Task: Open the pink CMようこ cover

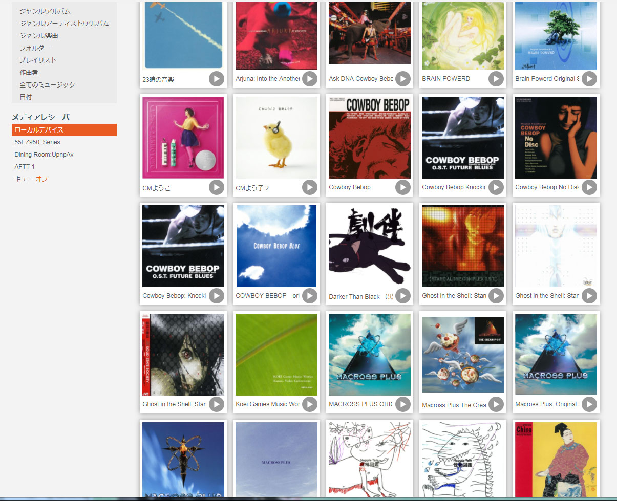Action: tap(183, 138)
